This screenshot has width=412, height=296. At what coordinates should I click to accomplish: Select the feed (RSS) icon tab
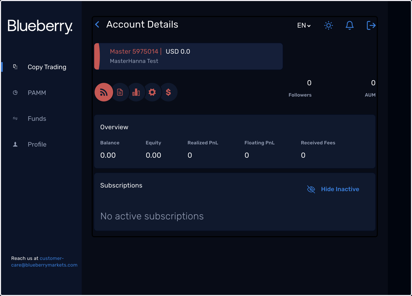click(104, 92)
